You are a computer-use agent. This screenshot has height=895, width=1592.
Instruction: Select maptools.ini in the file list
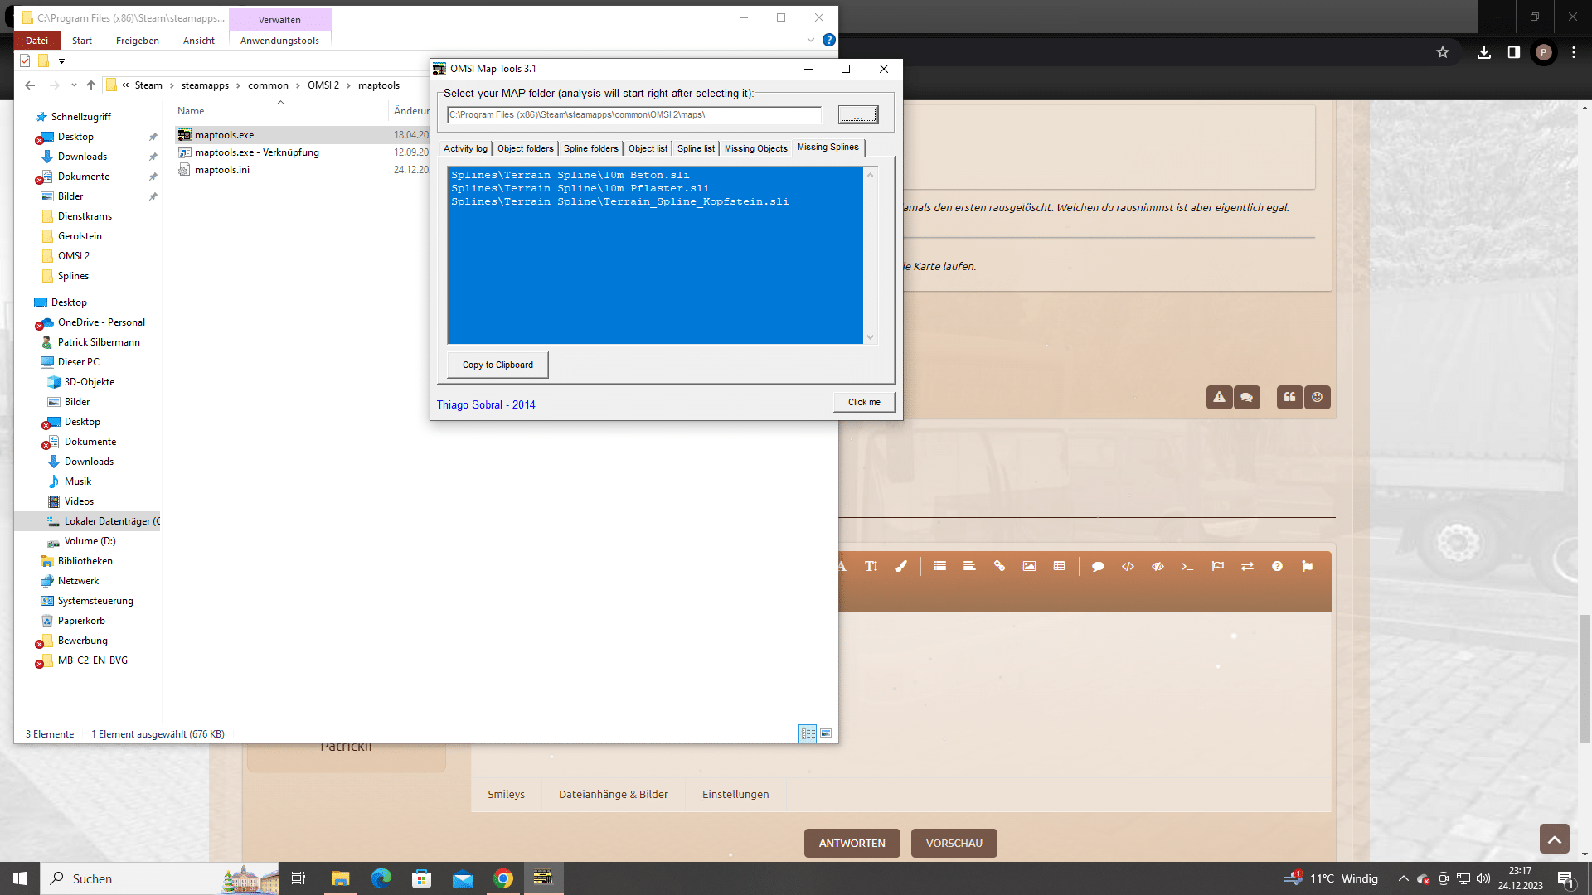221,170
